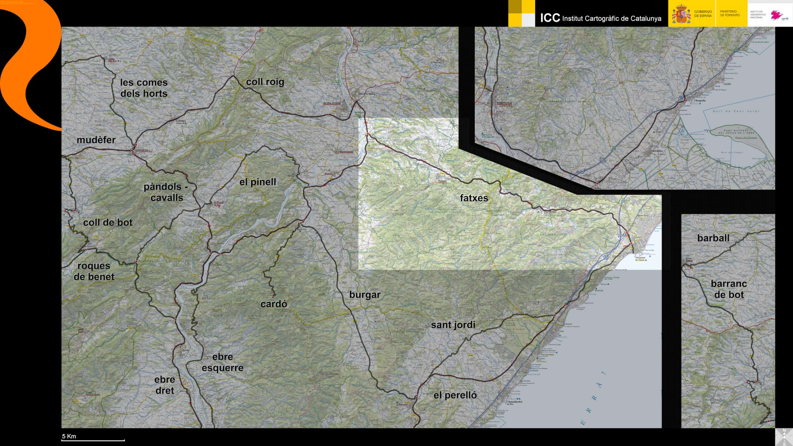The image size is (793, 446).
Task: Select the sant jordi route label
Action: click(x=453, y=325)
